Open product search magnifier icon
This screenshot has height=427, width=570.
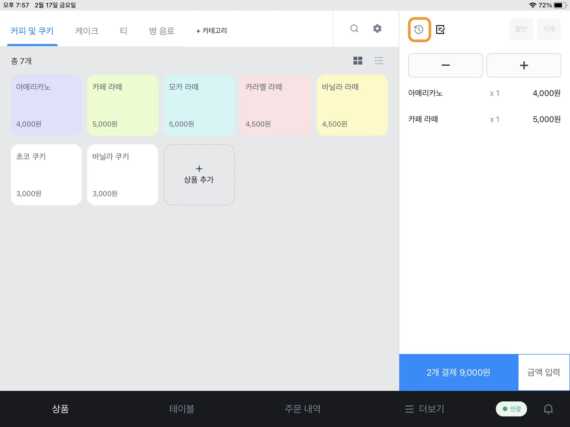(x=354, y=29)
